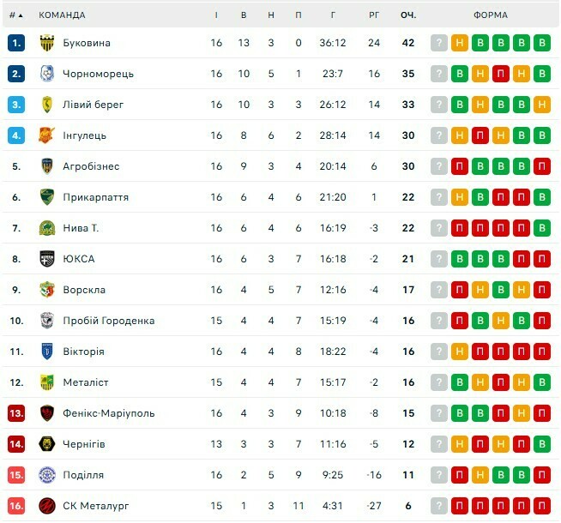This screenshot has height=523, width=561.
Task: Click Буковина's upcoming match question mark badge
Action: tap(439, 43)
